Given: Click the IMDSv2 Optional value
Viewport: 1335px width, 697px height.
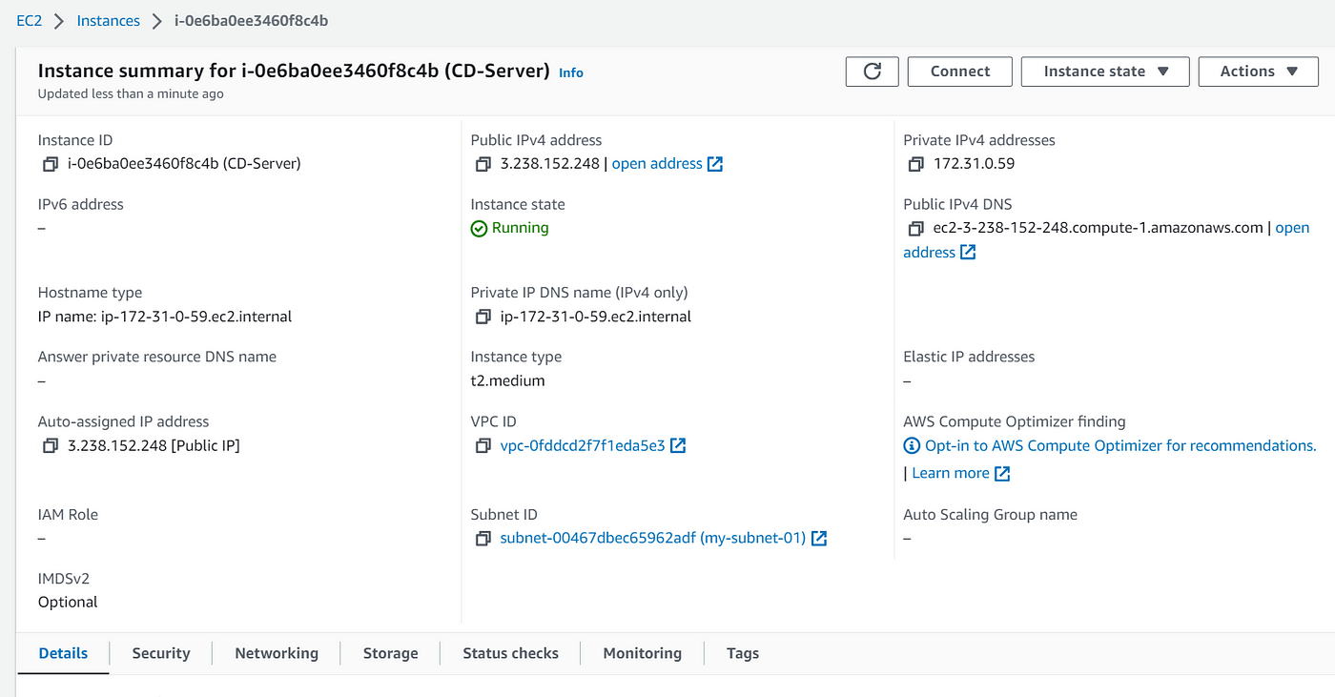Looking at the screenshot, I should coord(68,602).
